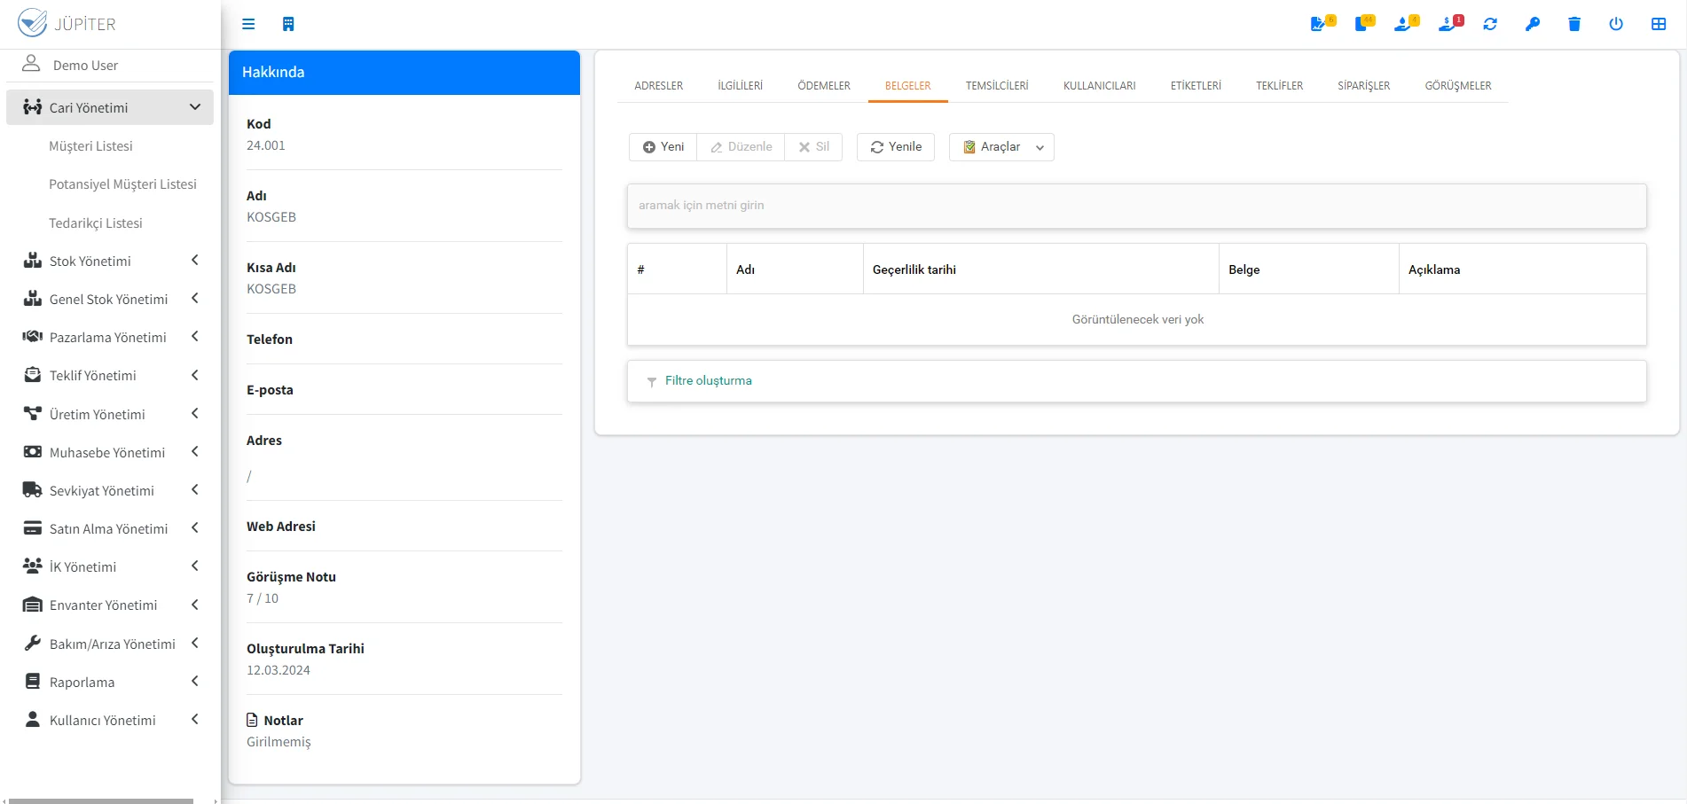
Task: Click the Sil button
Action: coord(813,147)
